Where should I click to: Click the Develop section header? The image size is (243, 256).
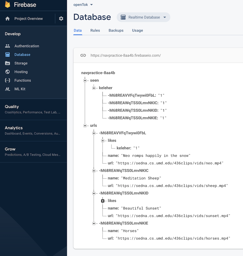pos(13,34)
